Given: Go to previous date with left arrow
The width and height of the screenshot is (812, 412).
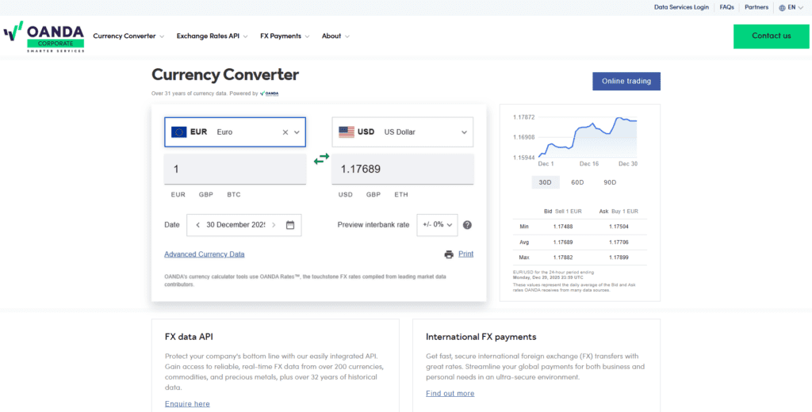Looking at the screenshot, I should 197,225.
